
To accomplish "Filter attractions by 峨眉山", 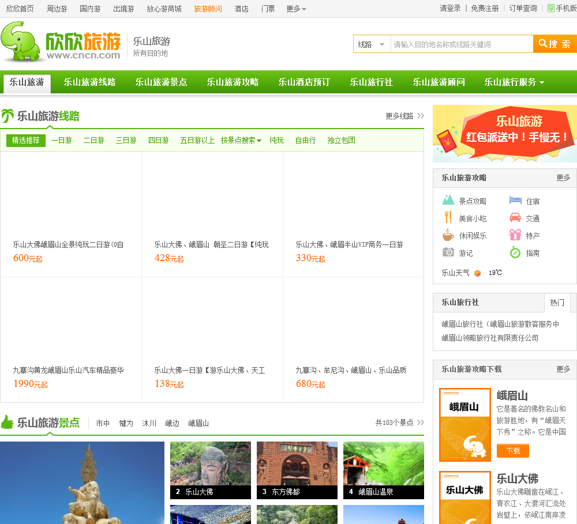I will pyautogui.click(x=198, y=423).
